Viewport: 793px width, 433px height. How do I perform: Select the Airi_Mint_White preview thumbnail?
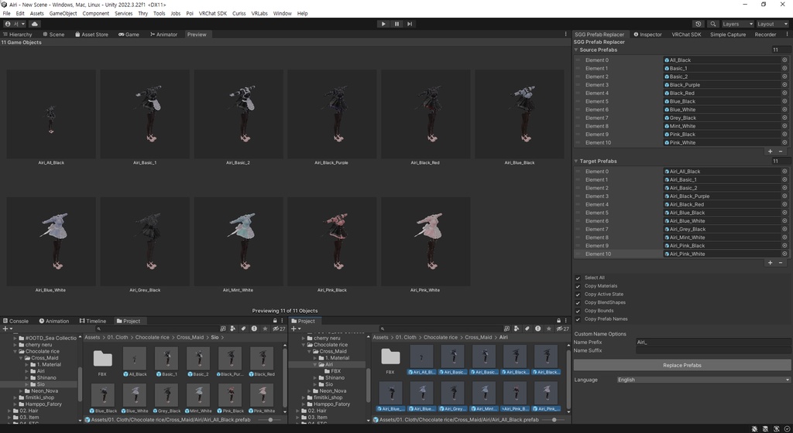(x=238, y=241)
